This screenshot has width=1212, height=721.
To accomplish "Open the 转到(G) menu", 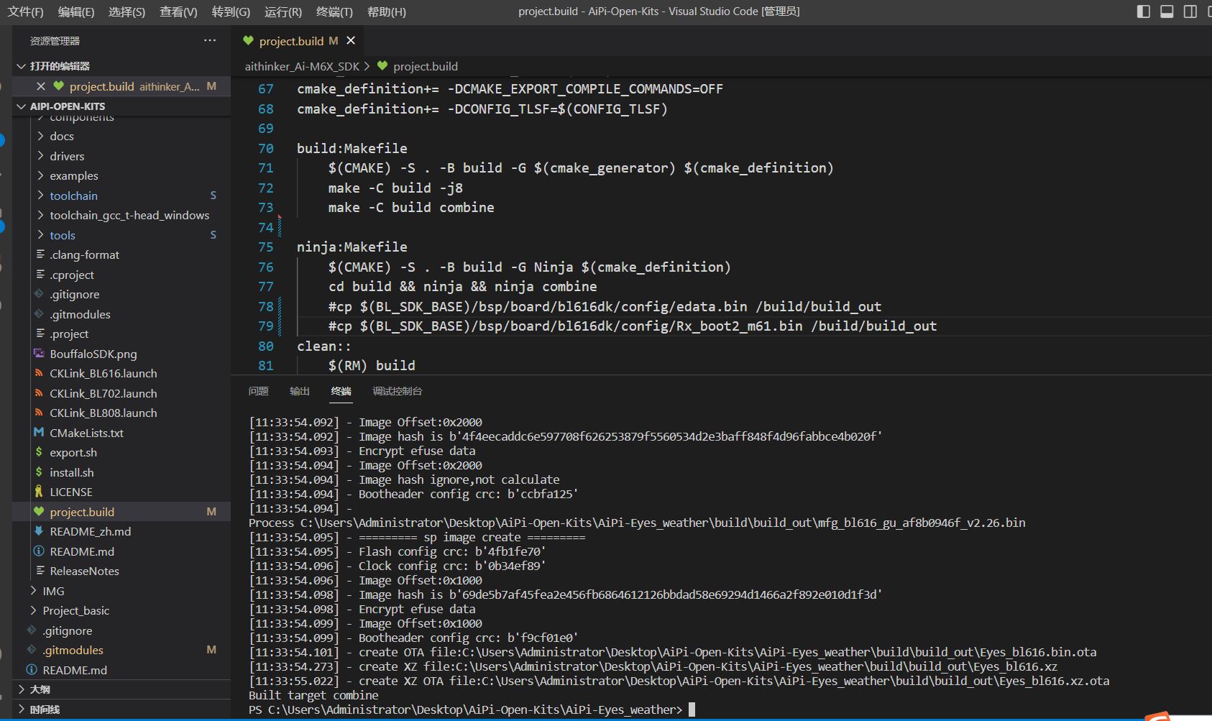I will coord(231,12).
